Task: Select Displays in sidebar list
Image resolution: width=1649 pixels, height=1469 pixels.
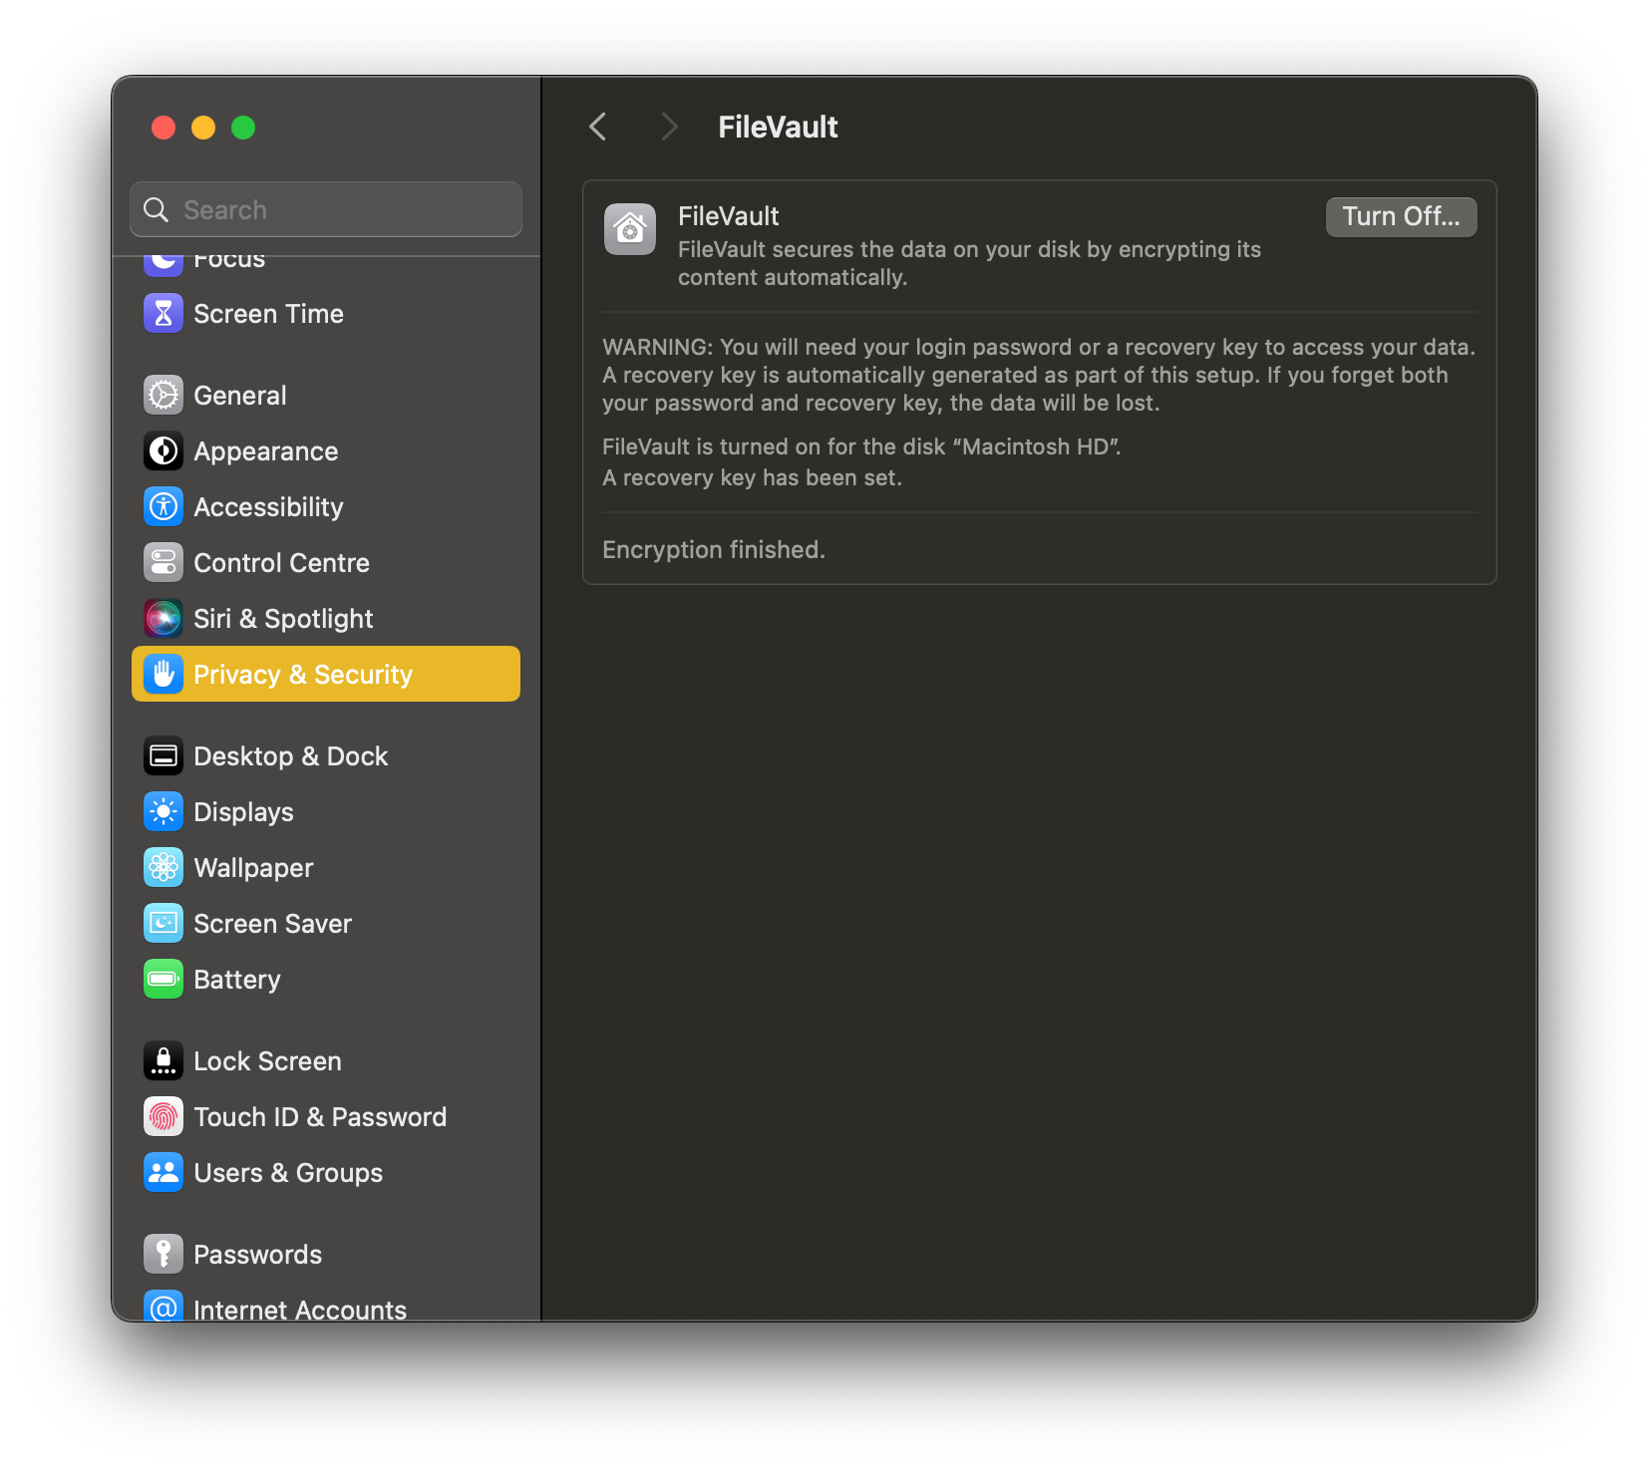Action: [326, 812]
